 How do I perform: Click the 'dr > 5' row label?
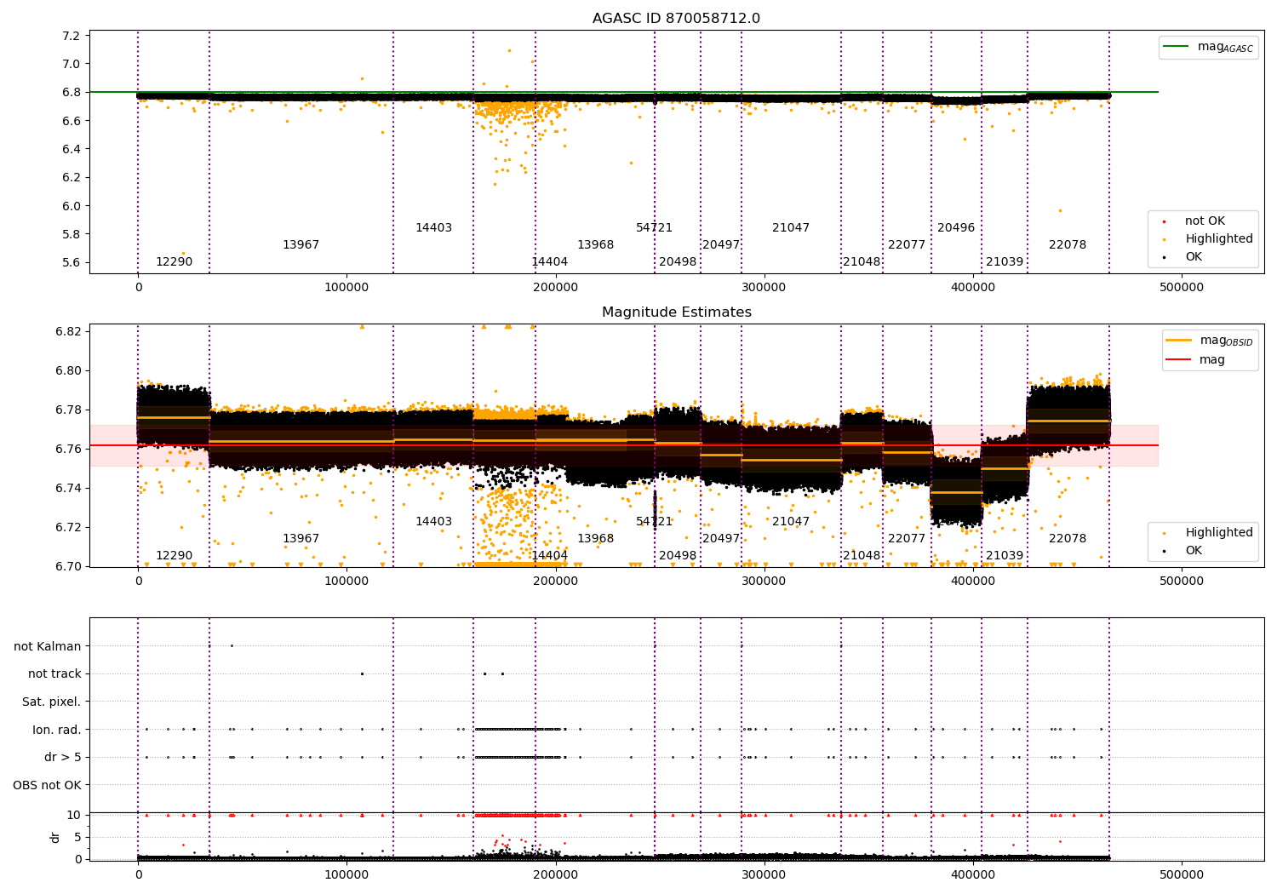pos(63,758)
